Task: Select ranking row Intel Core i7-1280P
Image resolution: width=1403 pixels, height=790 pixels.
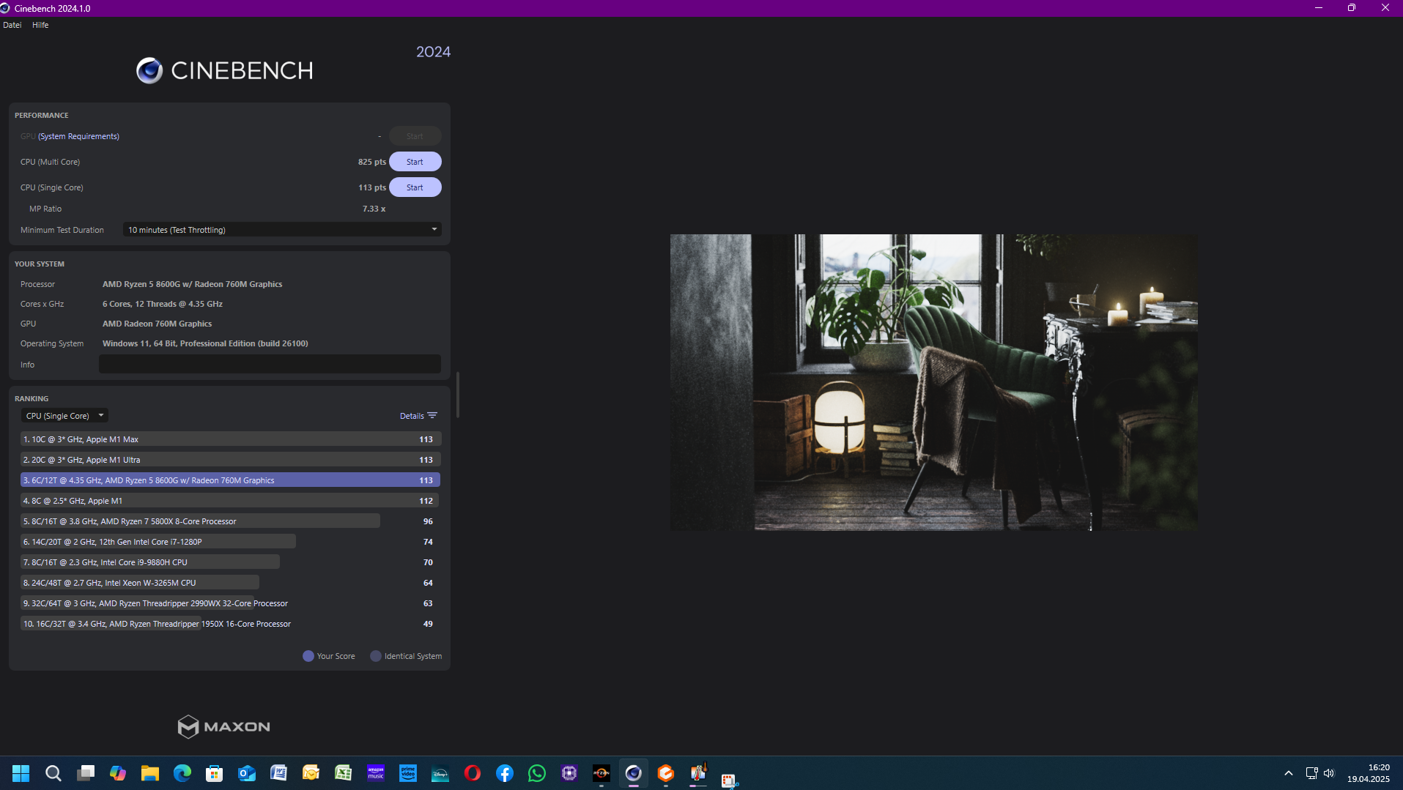Action: 231,542
